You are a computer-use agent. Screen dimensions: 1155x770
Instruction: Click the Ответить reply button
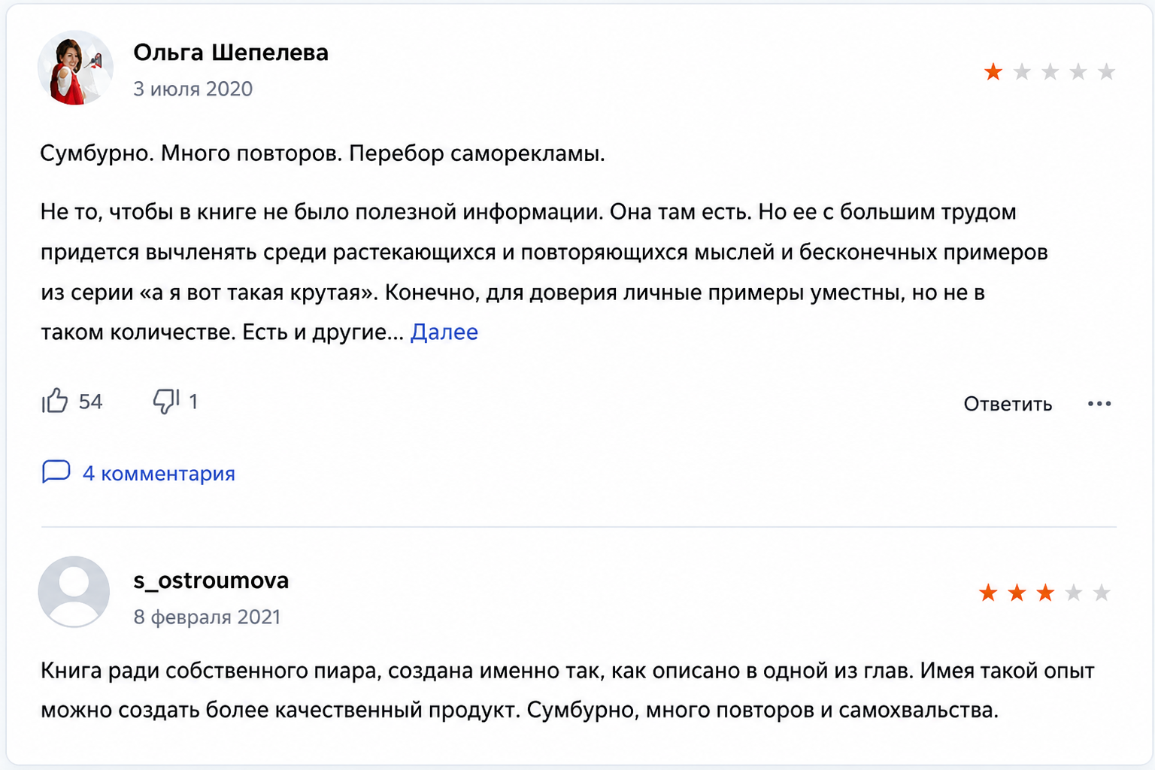tap(1008, 405)
